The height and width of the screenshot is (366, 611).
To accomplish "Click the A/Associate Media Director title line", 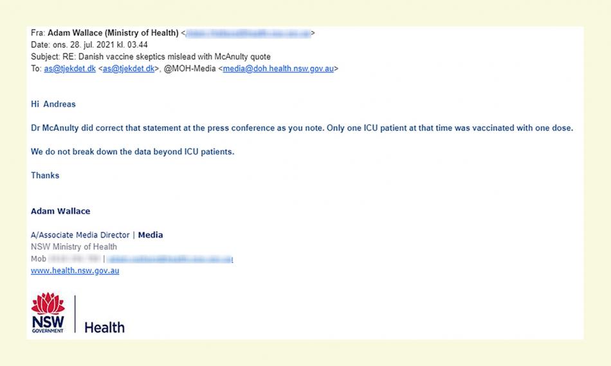I will click(96, 235).
